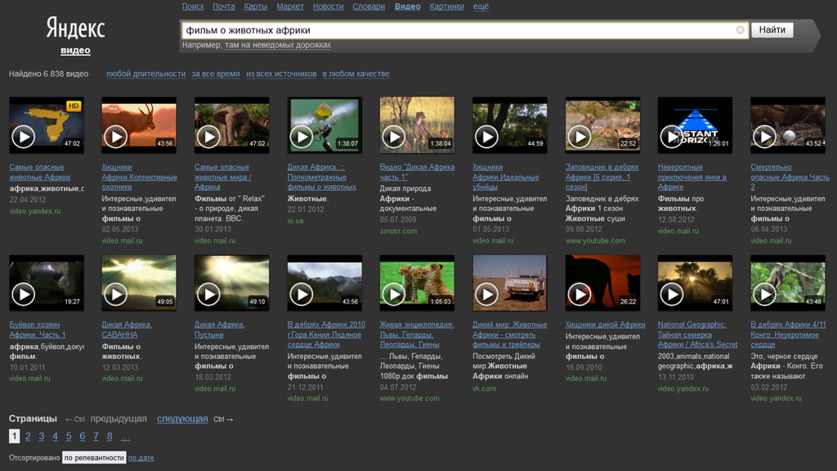837x471 pixels.
Task: Play the "Самые опасные животные Африки" HD video
Action: pyautogui.click(x=24, y=136)
